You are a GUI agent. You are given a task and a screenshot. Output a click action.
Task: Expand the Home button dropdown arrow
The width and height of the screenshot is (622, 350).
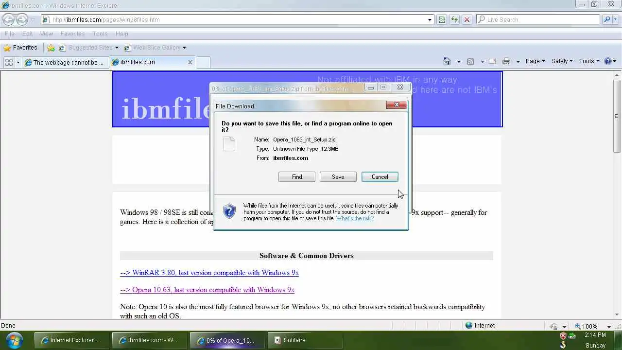(x=459, y=62)
